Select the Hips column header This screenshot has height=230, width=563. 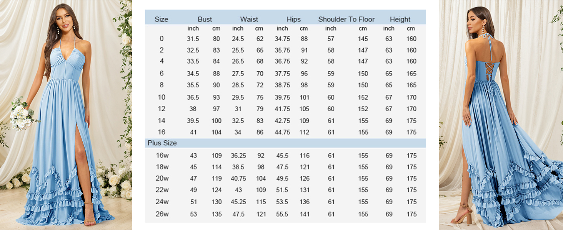tap(293, 19)
